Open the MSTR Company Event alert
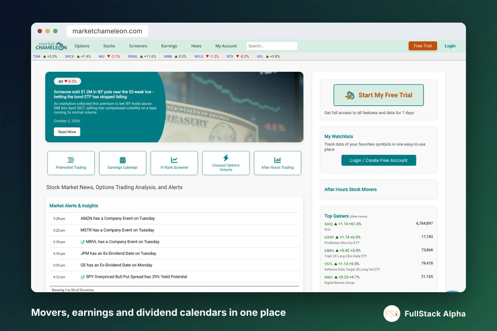 (117, 230)
